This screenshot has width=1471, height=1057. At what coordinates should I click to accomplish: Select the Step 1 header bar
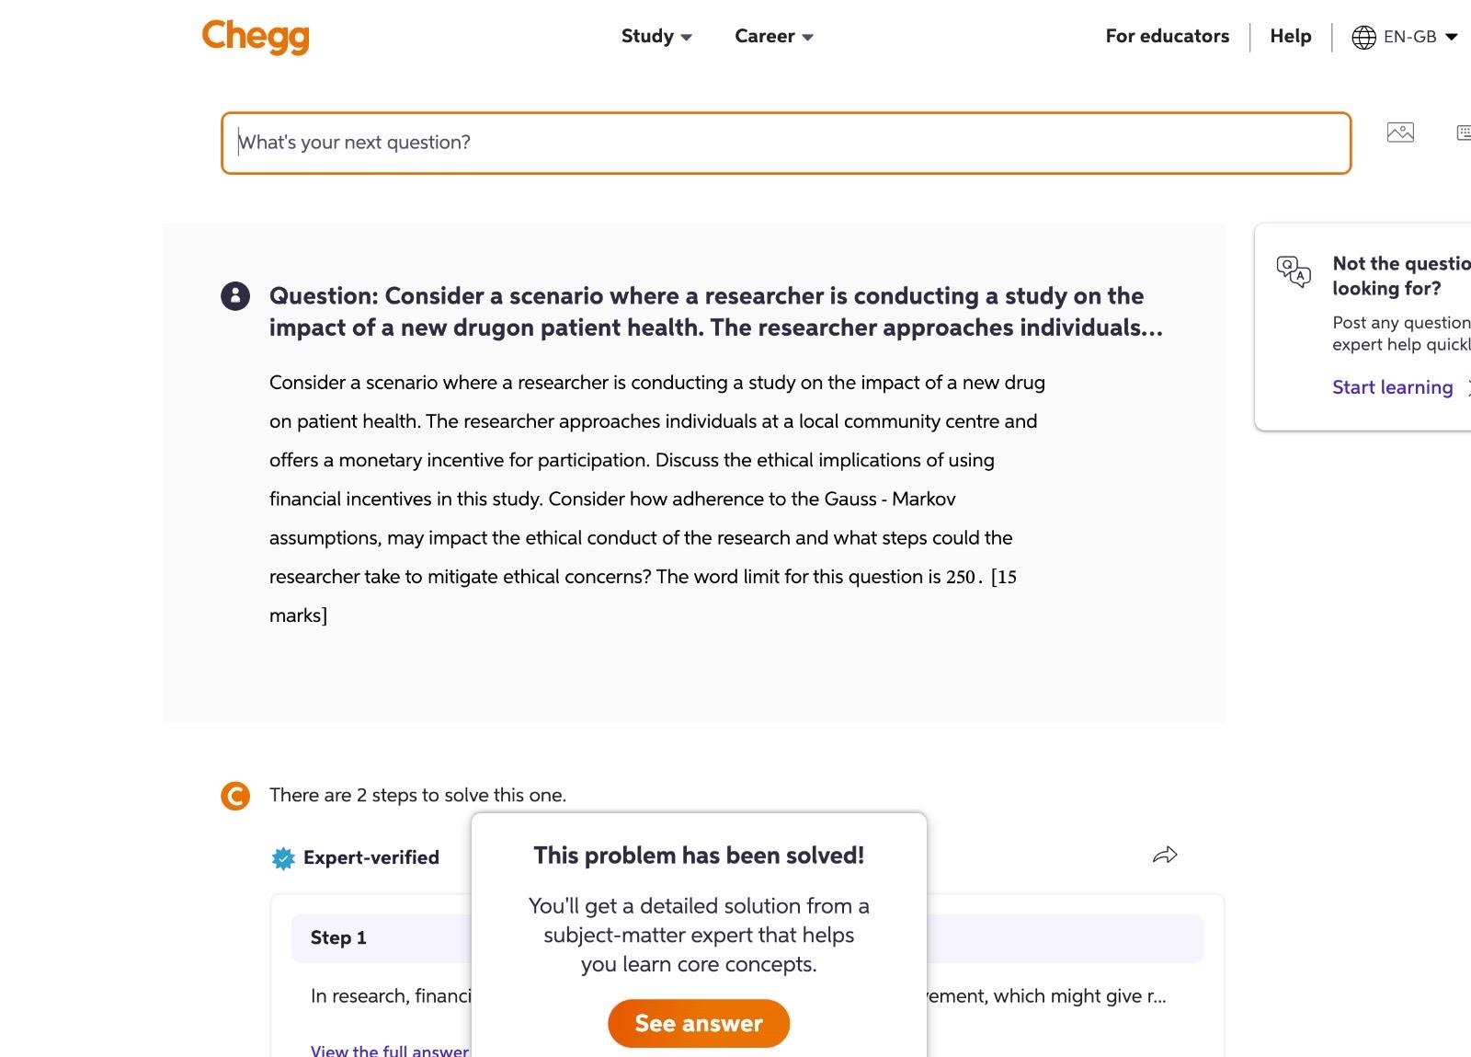click(x=338, y=937)
